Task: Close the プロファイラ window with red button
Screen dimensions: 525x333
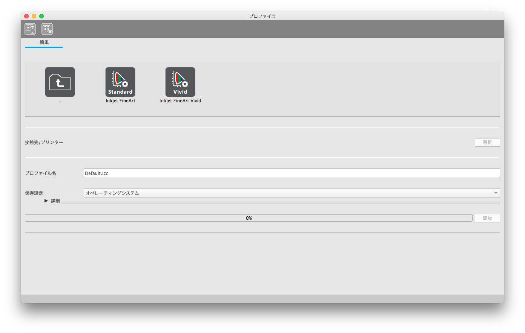Action: 26,16
